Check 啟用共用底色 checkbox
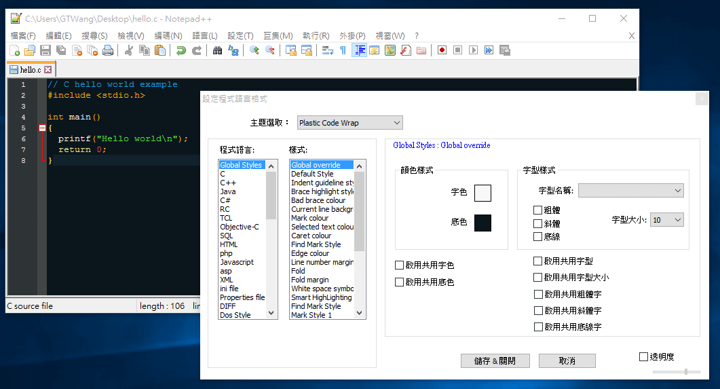 click(x=400, y=282)
